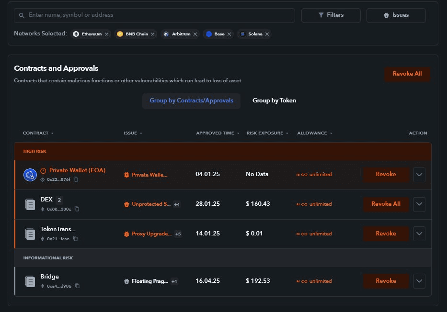Click the Ethereum network chip icon
Screen dimensions: 447x312
75,34
